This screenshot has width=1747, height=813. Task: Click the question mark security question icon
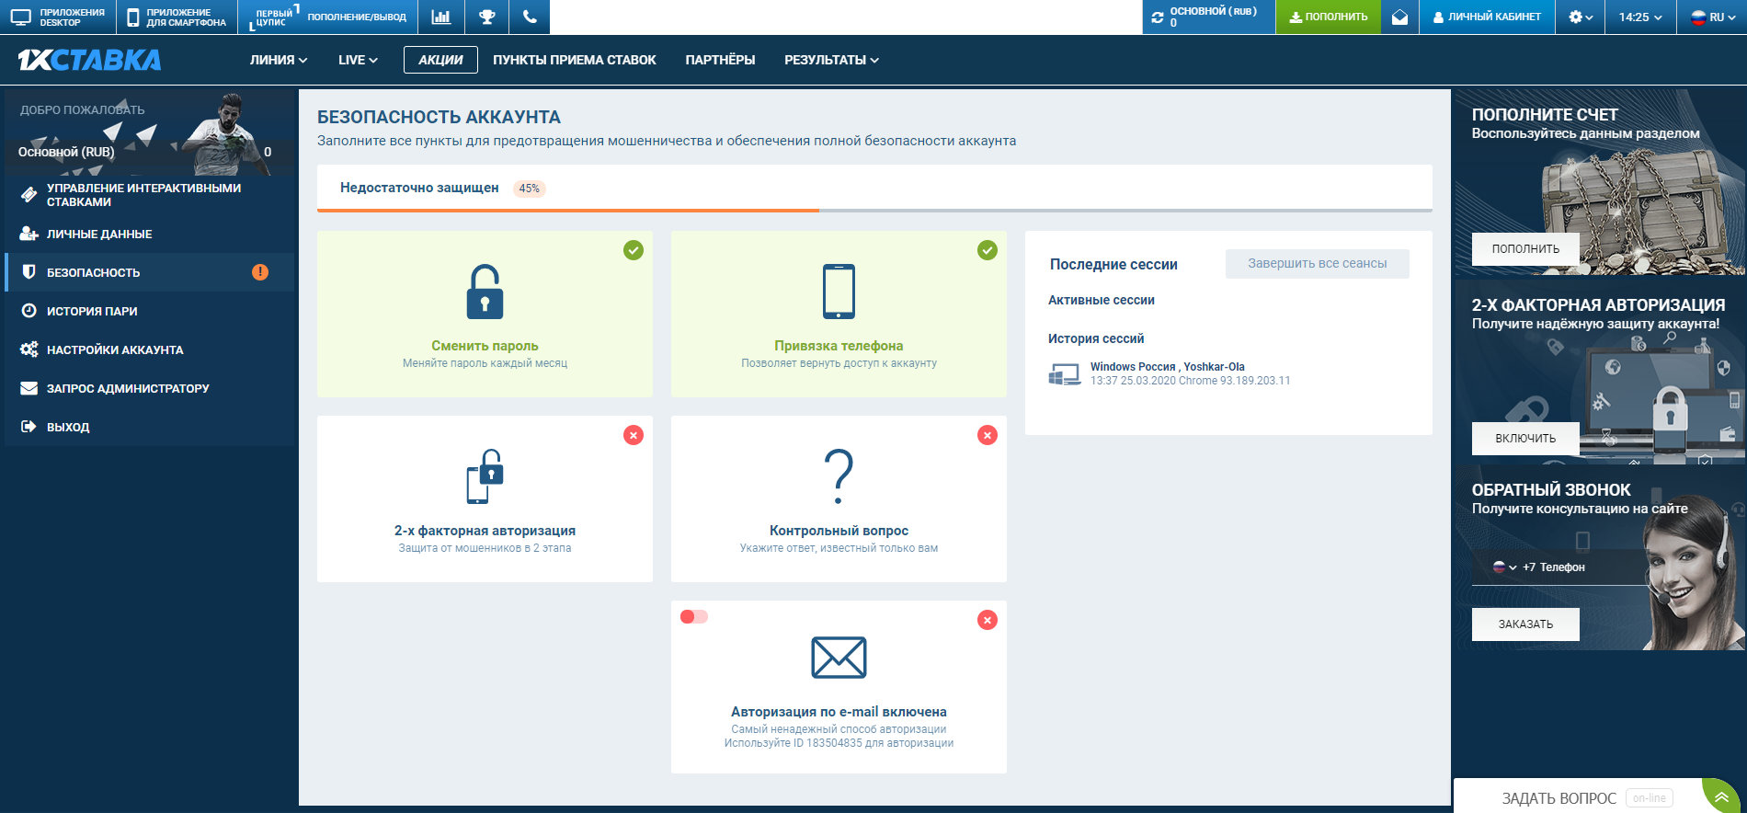point(839,476)
